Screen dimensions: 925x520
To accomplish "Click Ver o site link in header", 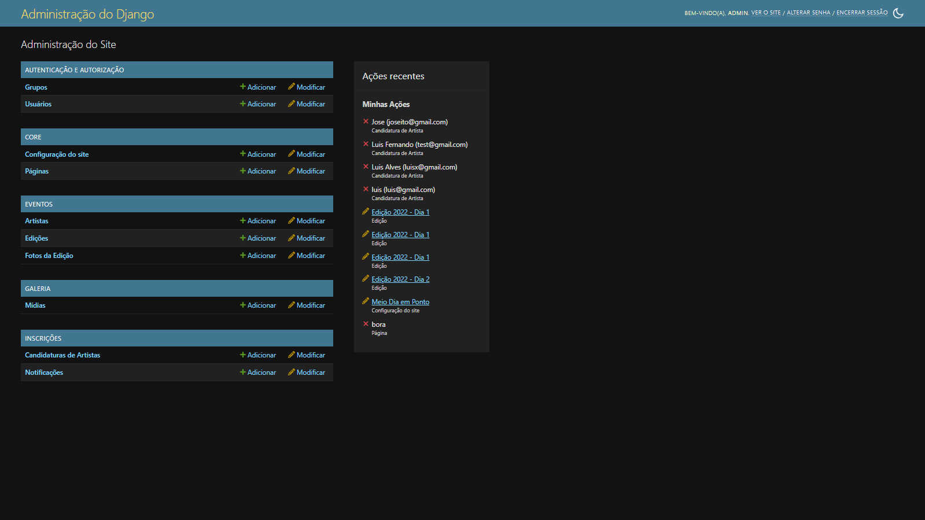I will 766,13.
